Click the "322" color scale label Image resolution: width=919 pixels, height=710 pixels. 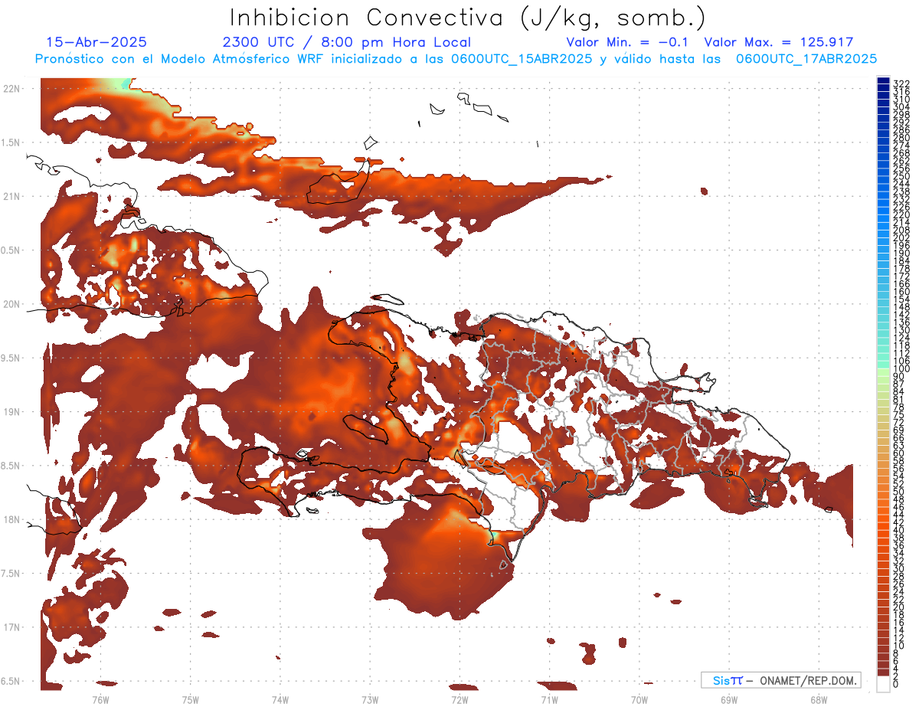tap(901, 83)
